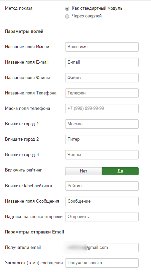Focus city 3 field containing 'Челны'
151x272 pixels.
(x=102, y=155)
